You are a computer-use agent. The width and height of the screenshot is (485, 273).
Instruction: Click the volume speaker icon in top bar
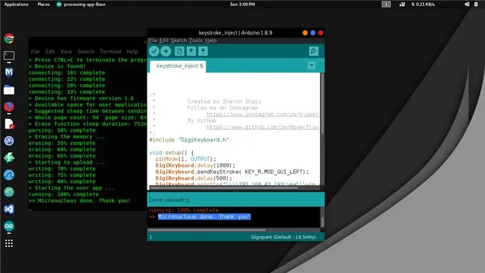pos(467,4)
